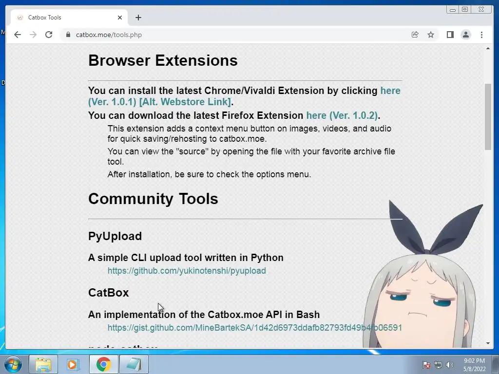This screenshot has width=499, height=374.
Task: Launch Windows Media Player from taskbar
Action: [x=72, y=364]
